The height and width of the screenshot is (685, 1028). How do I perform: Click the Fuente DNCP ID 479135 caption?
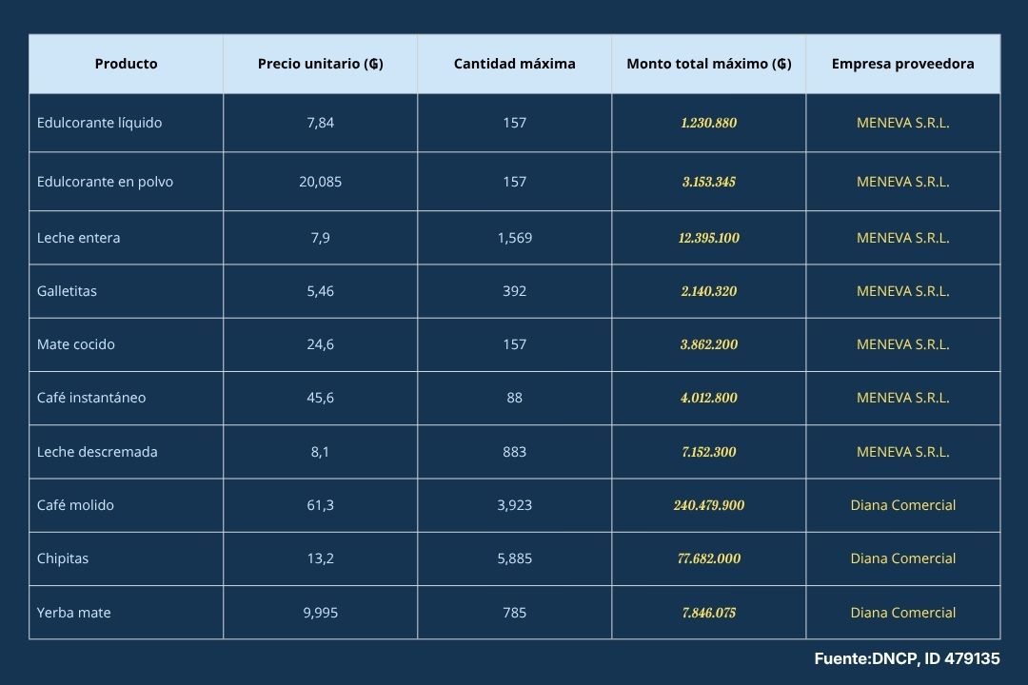[906, 658]
